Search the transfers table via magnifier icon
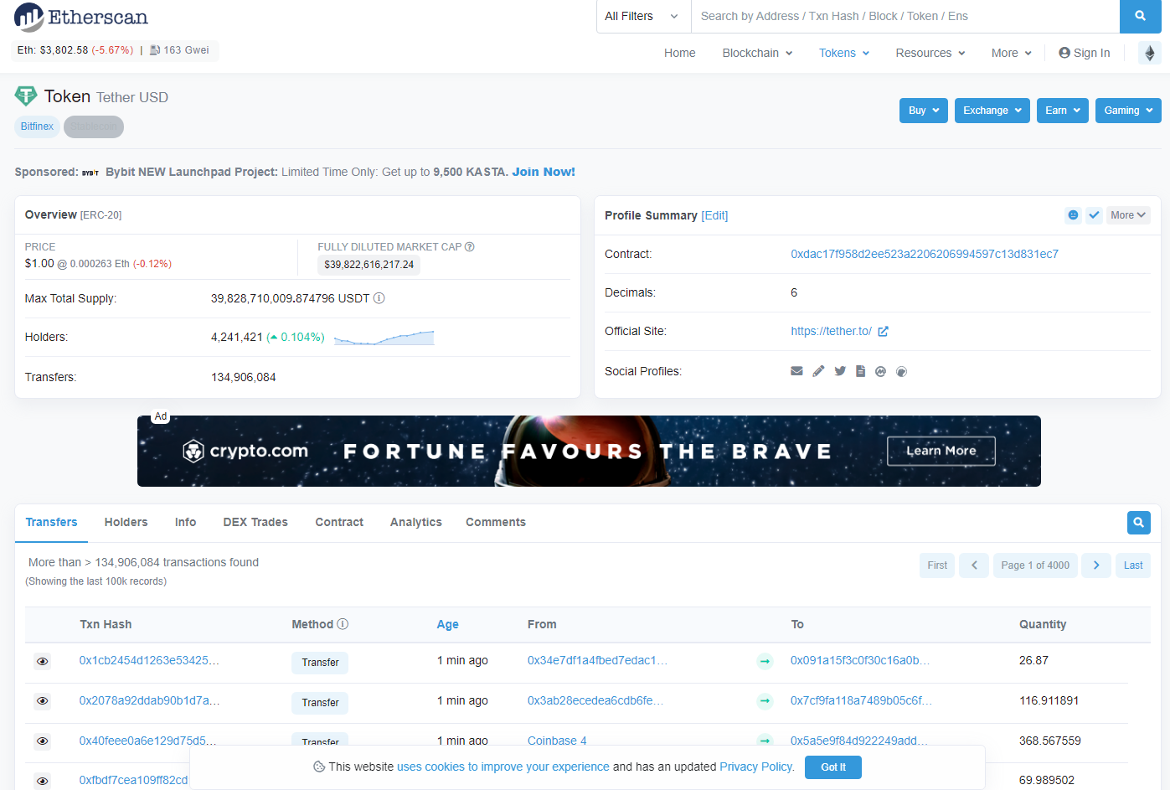Screen dimensions: 1170x790 coord(1138,523)
